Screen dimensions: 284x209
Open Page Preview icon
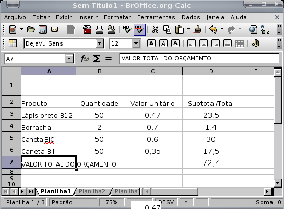(111, 29)
